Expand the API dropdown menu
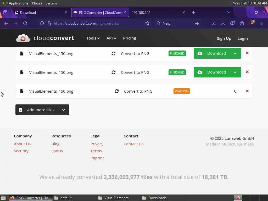Screen dimensions: 268x201 pos(111,38)
